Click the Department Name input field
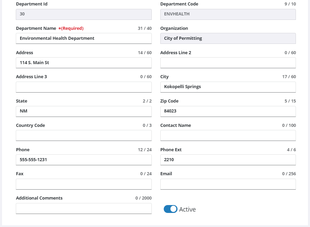Screen dimensions: 310x227 tap(83, 38)
